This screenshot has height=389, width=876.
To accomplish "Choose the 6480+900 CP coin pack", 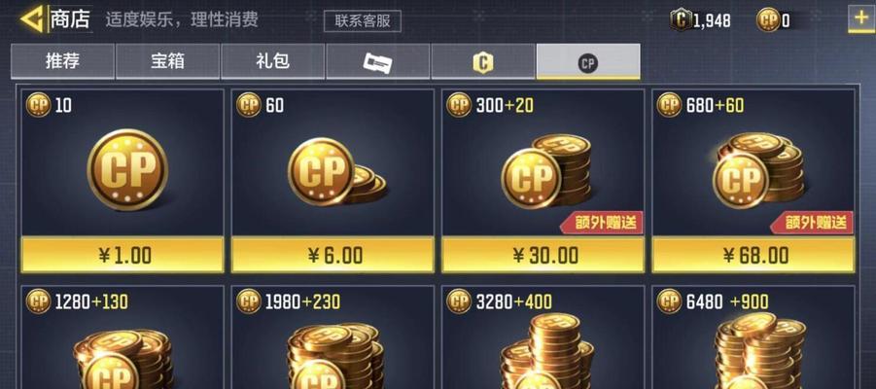I will [x=753, y=337].
